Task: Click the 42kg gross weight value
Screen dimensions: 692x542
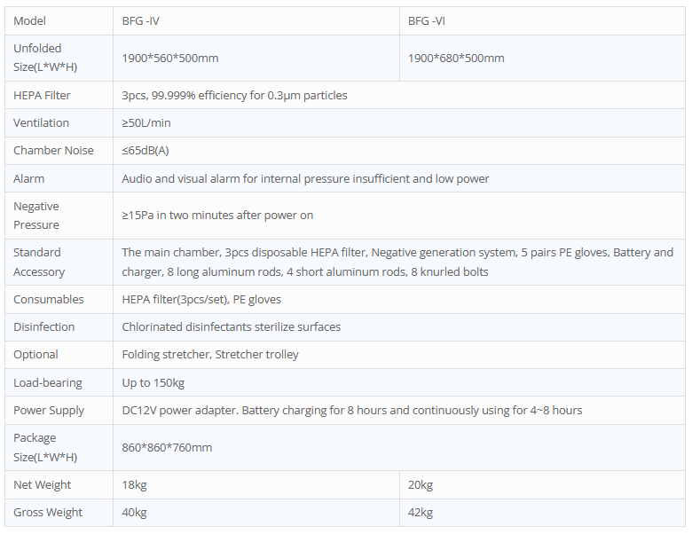Action: coord(420,513)
